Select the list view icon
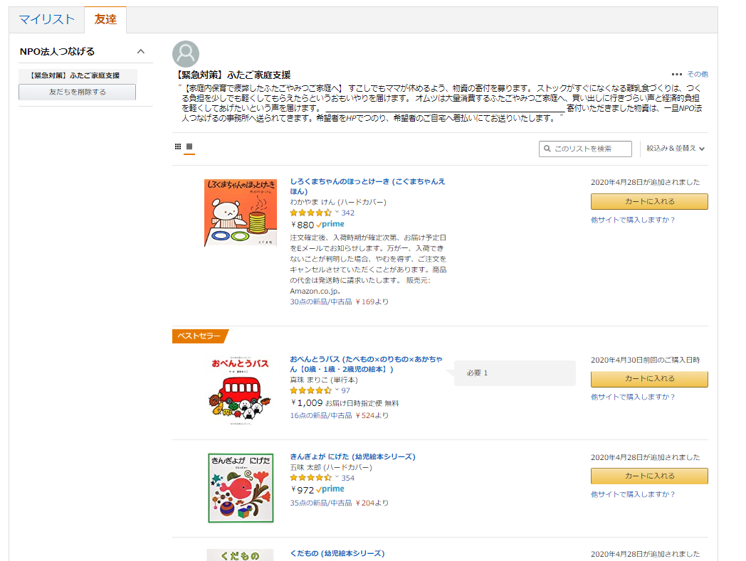Image resolution: width=746 pixels, height=561 pixels. point(189,146)
